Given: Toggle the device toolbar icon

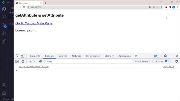Looking at the screenshot, I should click(22, 56).
